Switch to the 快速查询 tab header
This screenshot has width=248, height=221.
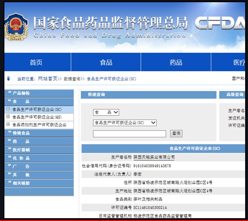(x=148, y=95)
